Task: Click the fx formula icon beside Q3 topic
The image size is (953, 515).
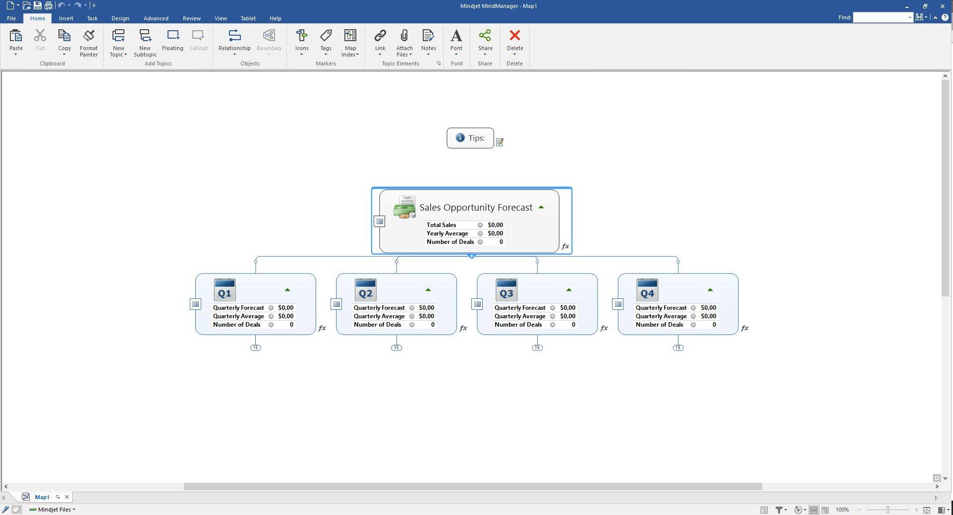Action: point(604,328)
